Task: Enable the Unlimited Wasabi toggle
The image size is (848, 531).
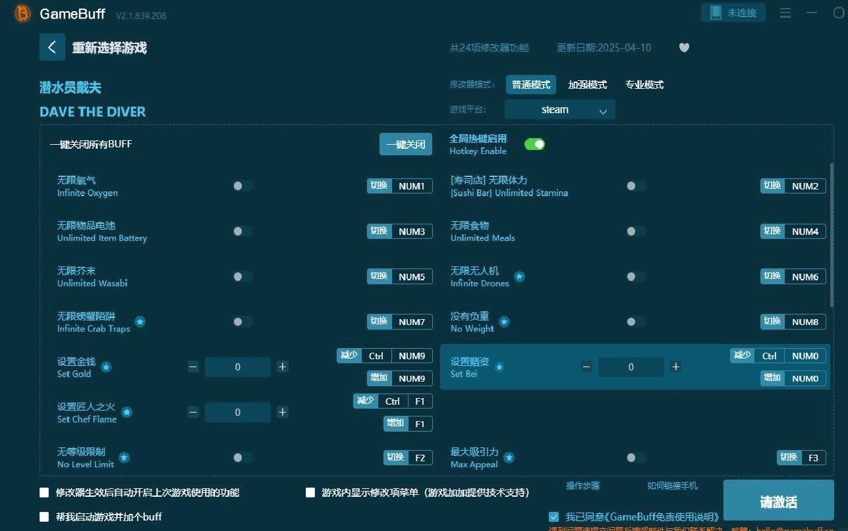Action: pos(242,276)
